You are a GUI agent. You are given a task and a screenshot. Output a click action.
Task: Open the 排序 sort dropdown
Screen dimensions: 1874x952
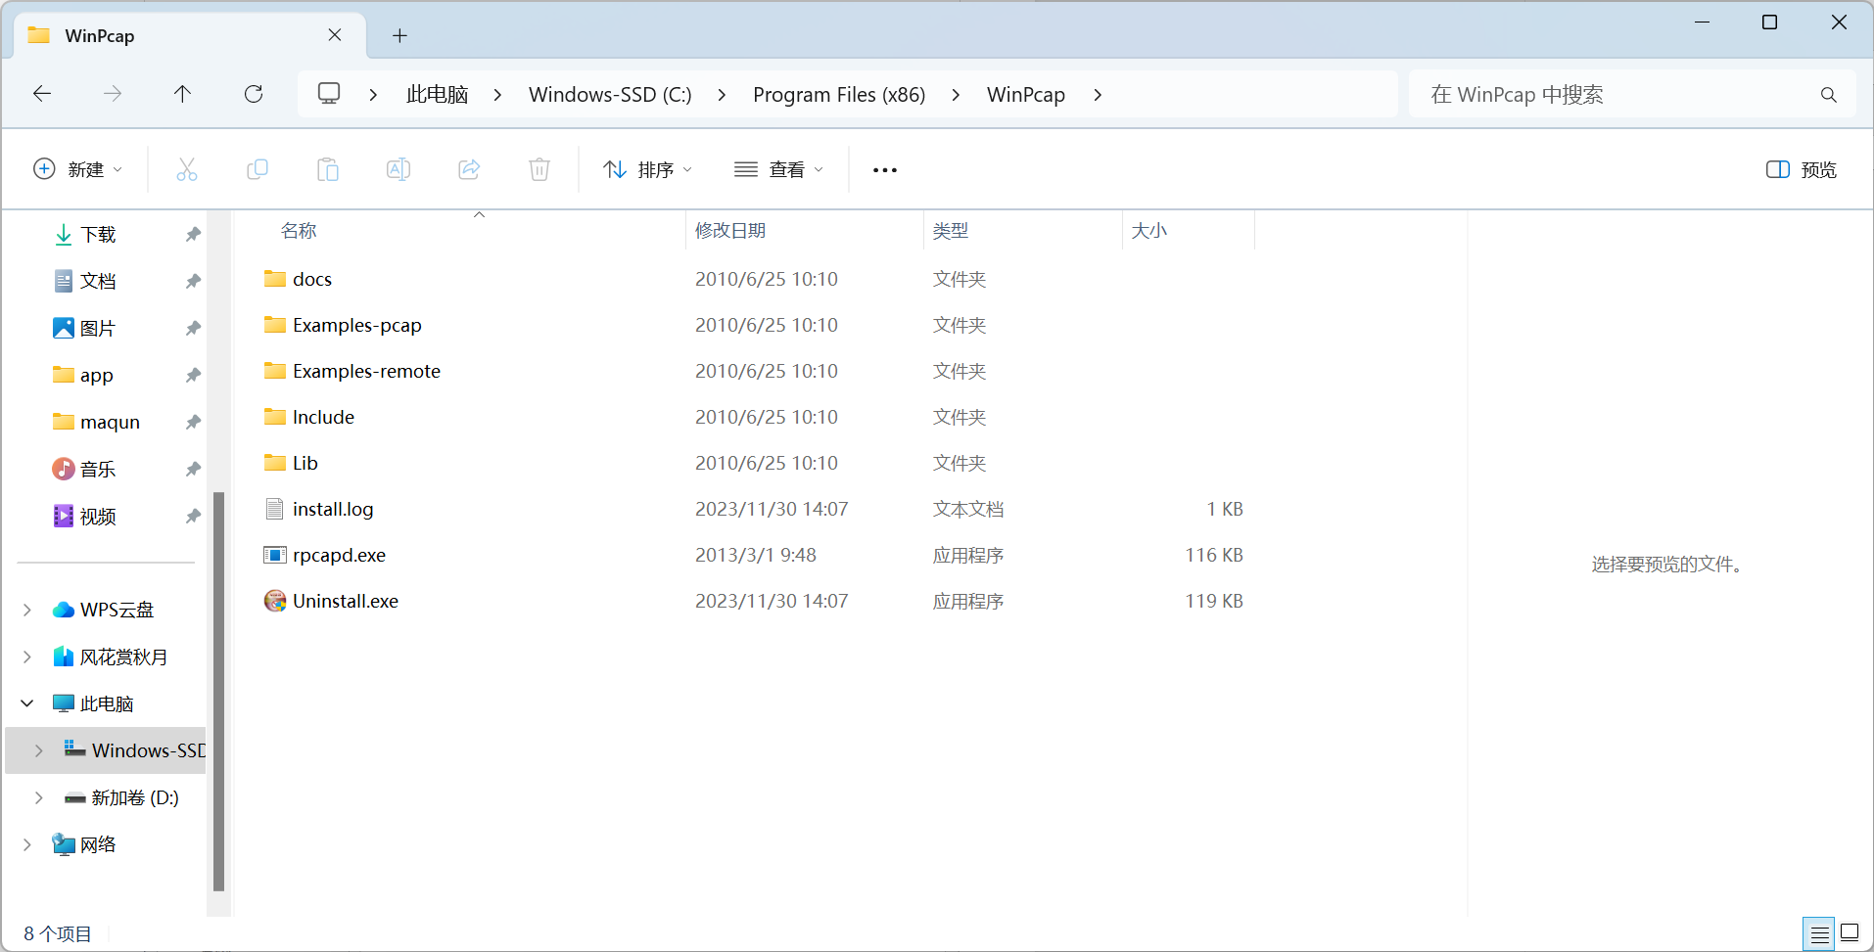pos(648,169)
